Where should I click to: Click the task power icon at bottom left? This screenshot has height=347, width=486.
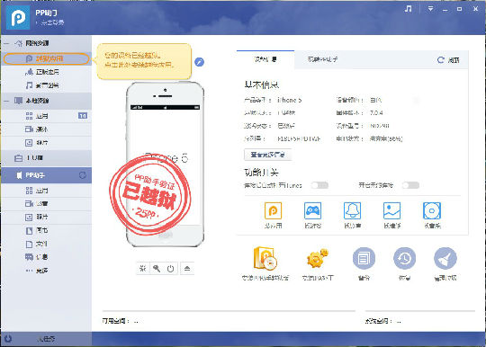pos(8,339)
